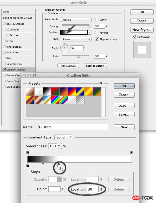Open the gradient picker dropdown arrow
This screenshot has width=156, height=203.
point(89,32)
